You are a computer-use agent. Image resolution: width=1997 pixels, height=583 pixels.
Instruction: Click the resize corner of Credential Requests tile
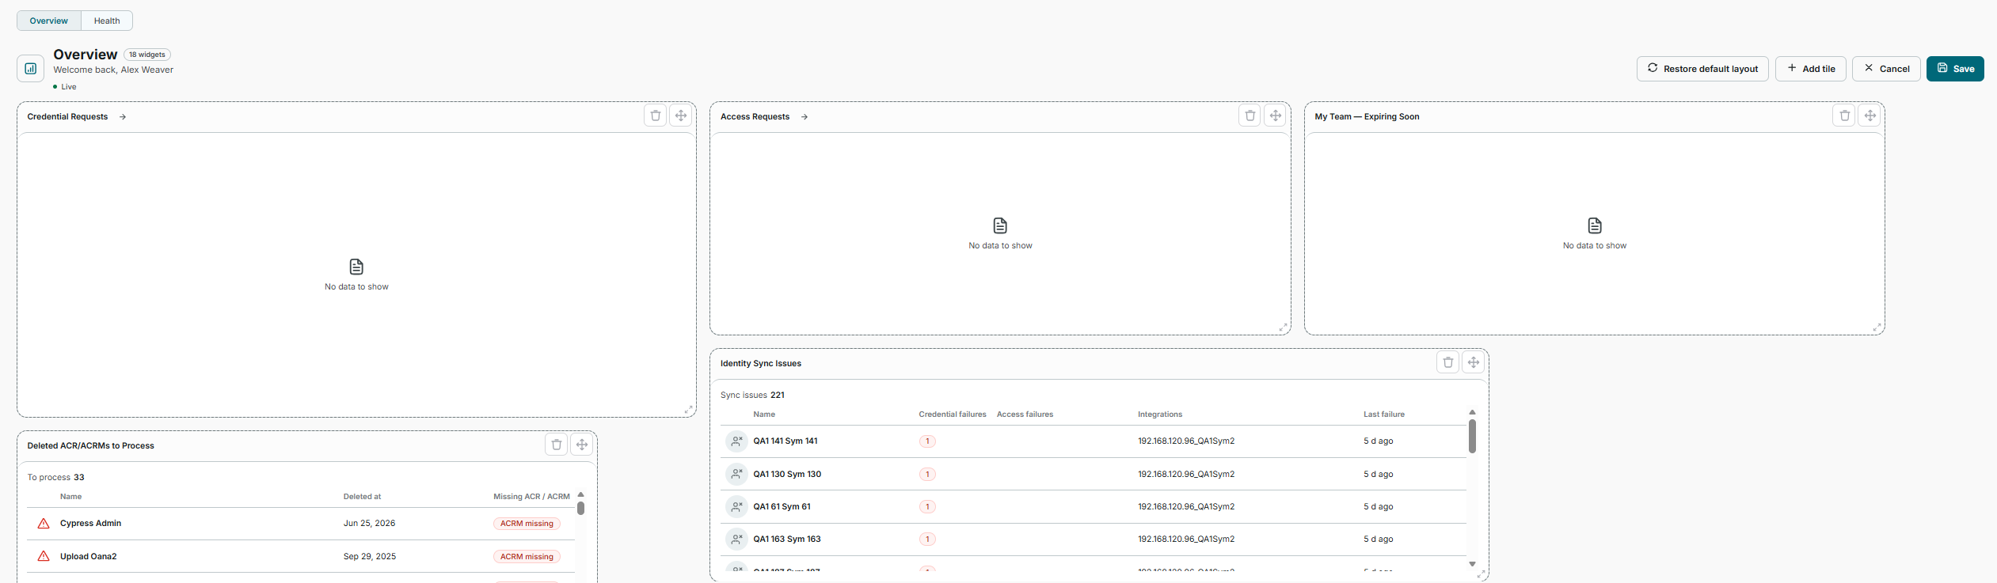point(689,410)
